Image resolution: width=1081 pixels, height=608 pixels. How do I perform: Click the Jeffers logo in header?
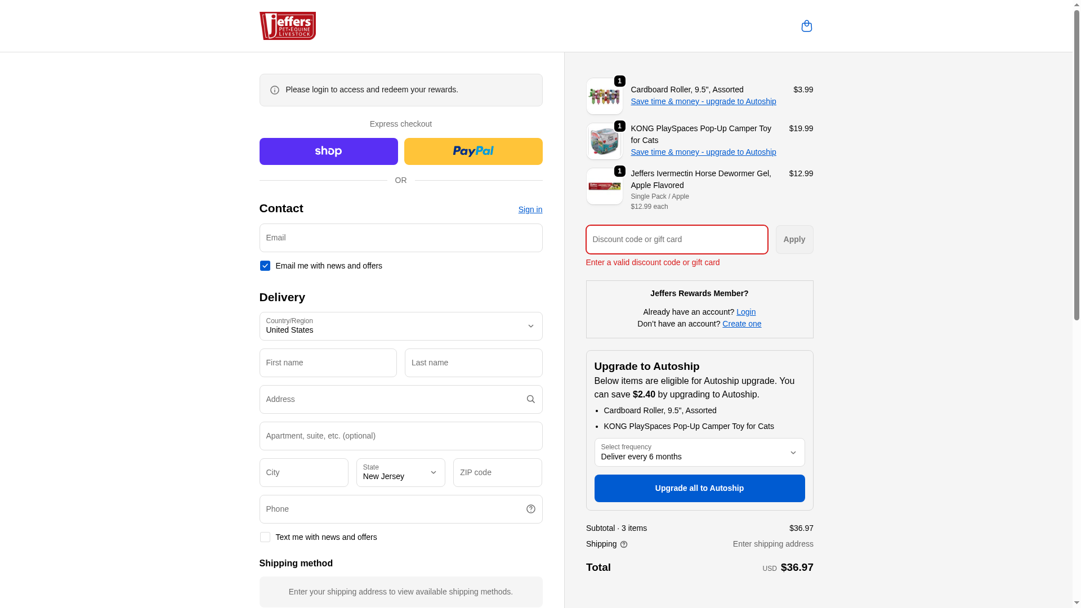coord(287,26)
